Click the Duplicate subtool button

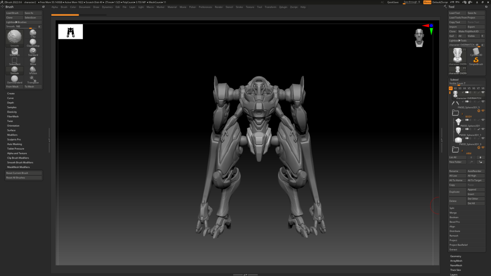click(457, 192)
